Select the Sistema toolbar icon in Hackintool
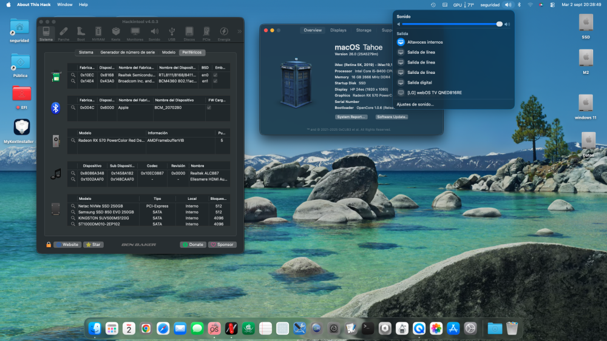Viewport: 607px width, 341px height. click(46, 33)
